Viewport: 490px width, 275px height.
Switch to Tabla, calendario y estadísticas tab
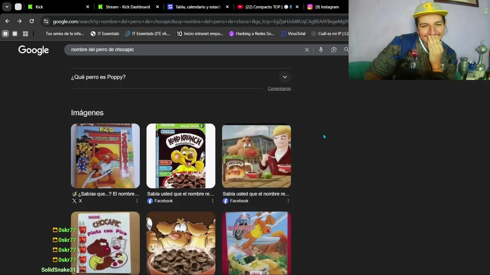(x=198, y=7)
